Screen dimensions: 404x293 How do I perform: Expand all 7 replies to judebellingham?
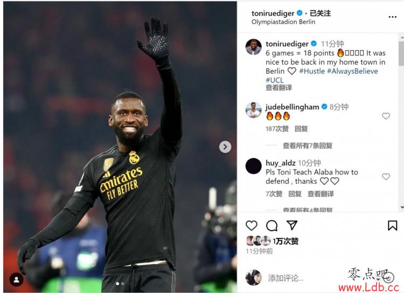(x=308, y=145)
